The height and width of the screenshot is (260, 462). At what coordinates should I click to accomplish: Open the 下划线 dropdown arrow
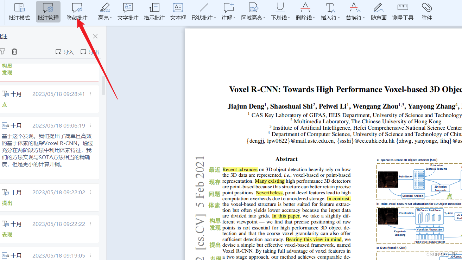[x=289, y=18]
